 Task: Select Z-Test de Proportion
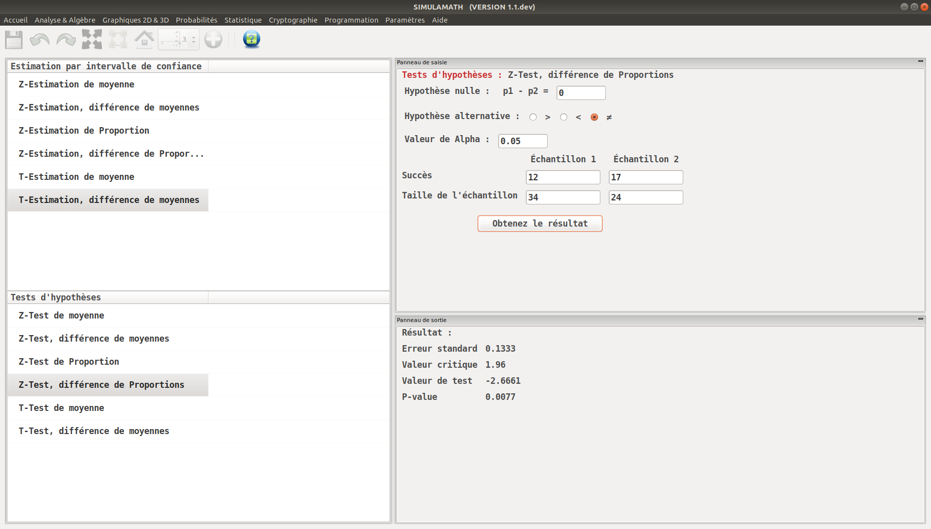[x=108, y=362]
